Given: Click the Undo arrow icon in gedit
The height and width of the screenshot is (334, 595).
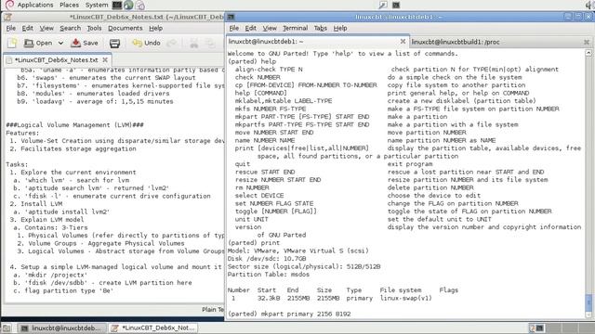Looking at the screenshot, I should tap(137, 43).
